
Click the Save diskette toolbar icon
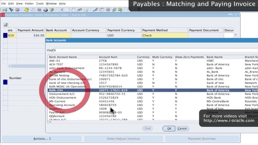point(26,10)
